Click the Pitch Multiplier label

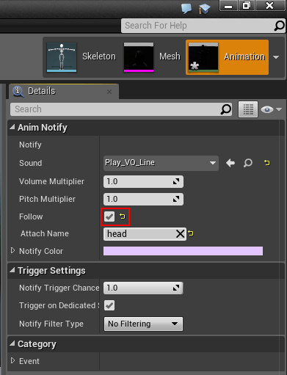tap(47, 199)
